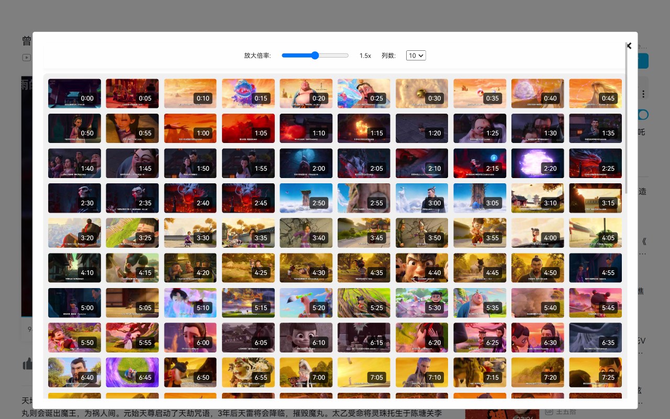Select the thumbnail at 0:05
Screen dimensions: 670x419
click(132, 94)
